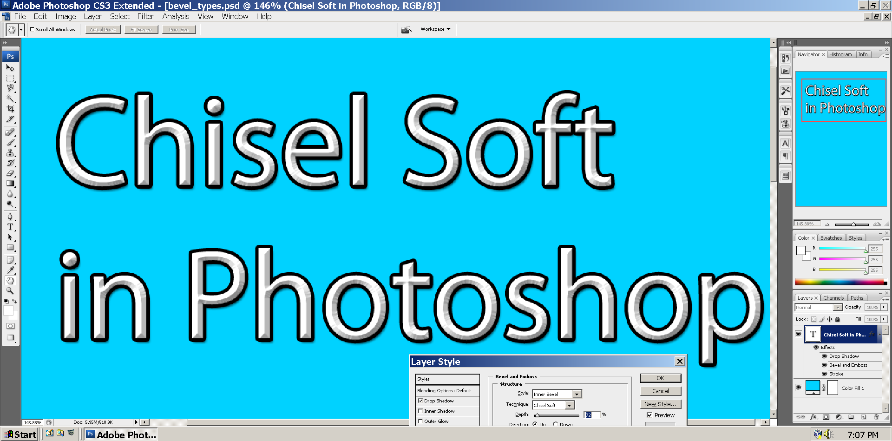This screenshot has height=441, width=892.
Task: Select the Eyedropper tool
Action: (x=10, y=270)
